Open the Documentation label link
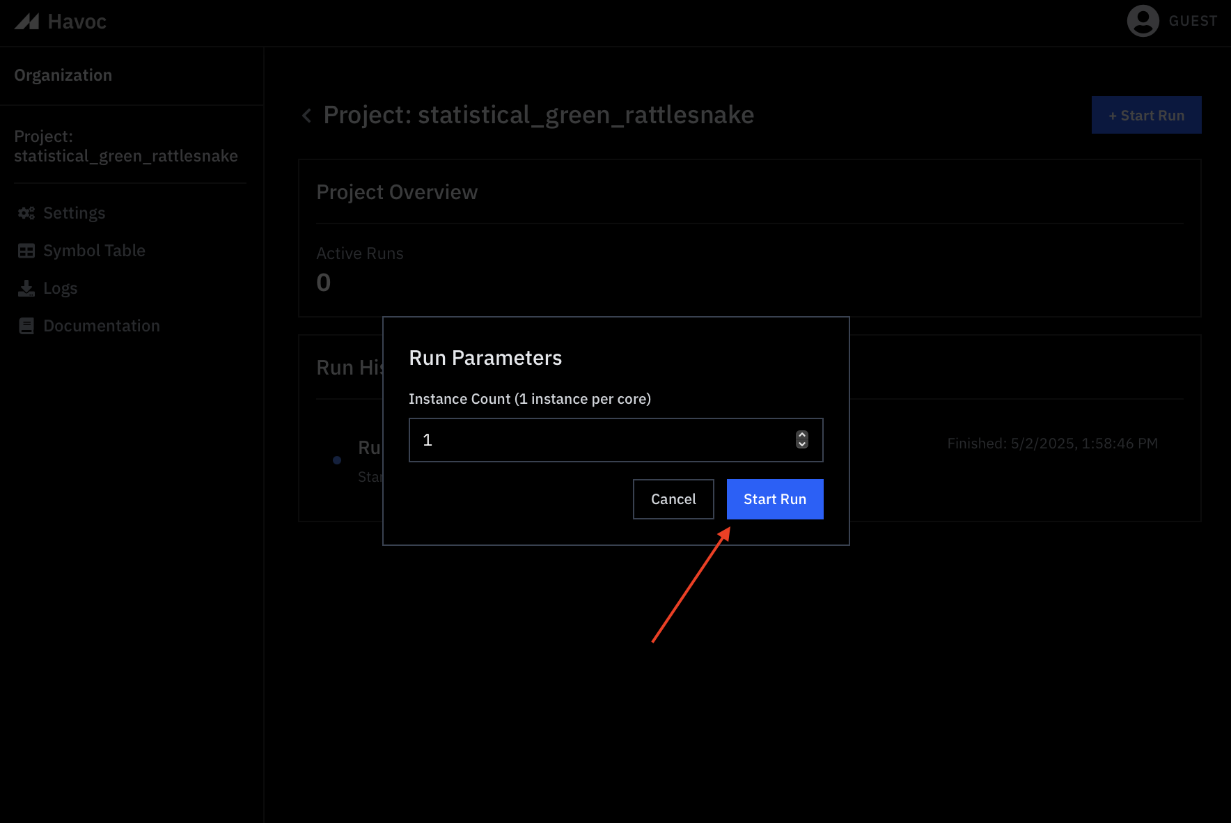The image size is (1231, 823). coord(102,326)
